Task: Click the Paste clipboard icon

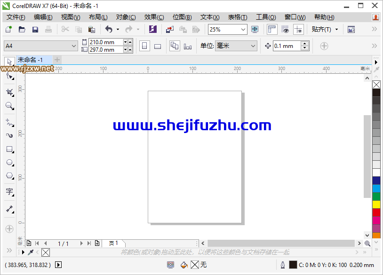Action: 92,30
